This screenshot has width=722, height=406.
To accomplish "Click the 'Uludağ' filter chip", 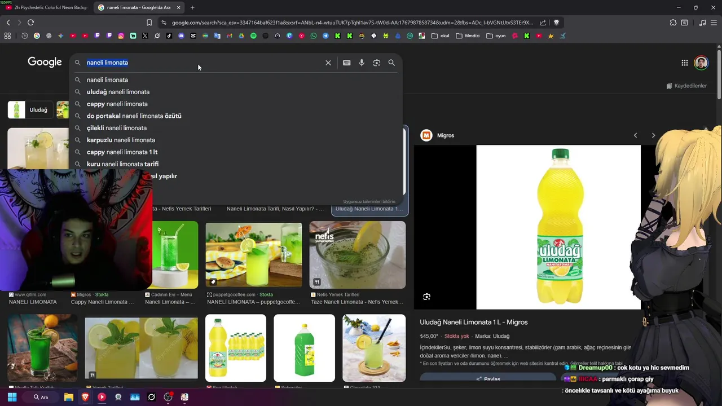I will tap(29, 109).
